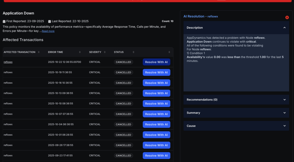Image resolution: width=294 pixels, height=162 pixels.
Task: Expand the Summary section
Action: click(x=284, y=113)
